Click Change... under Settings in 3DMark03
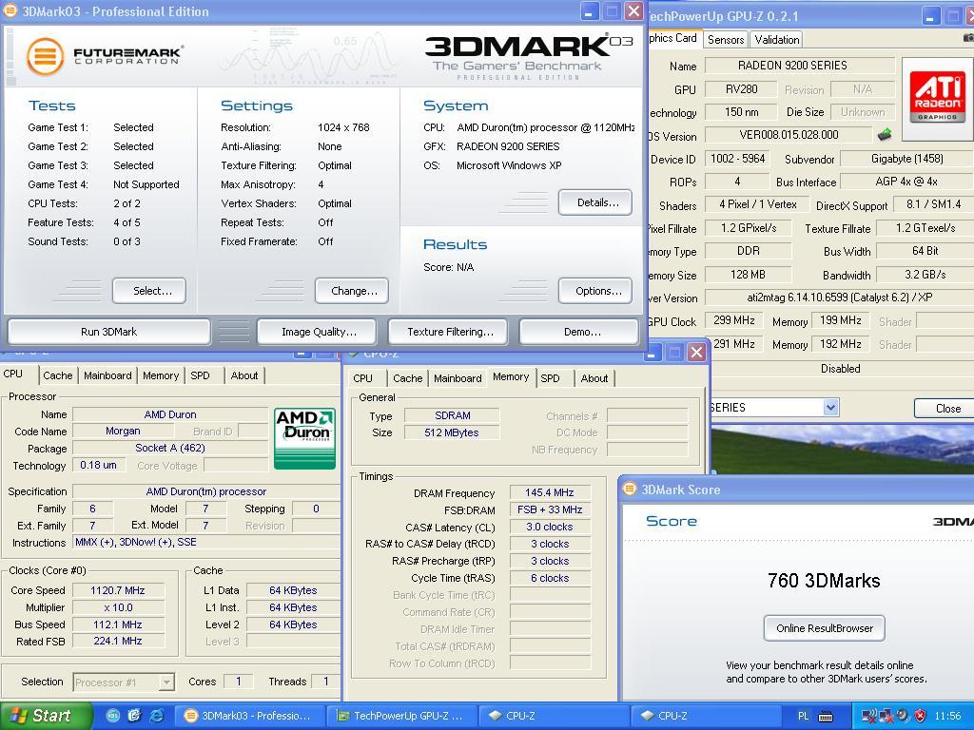The width and height of the screenshot is (974, 730). (352, 291)
